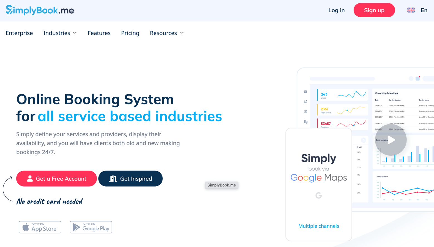Click the red notification icon in dashboard header

418,78
